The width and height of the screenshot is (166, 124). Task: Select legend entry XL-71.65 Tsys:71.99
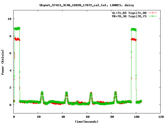coord(129,13)
